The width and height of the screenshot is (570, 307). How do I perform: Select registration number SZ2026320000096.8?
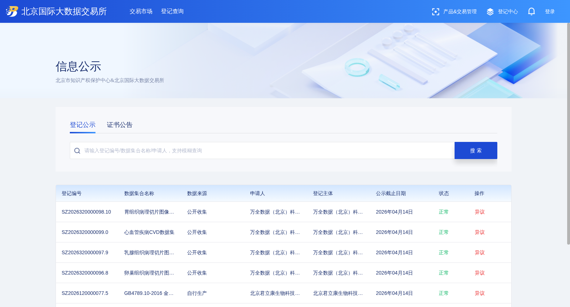85,273
